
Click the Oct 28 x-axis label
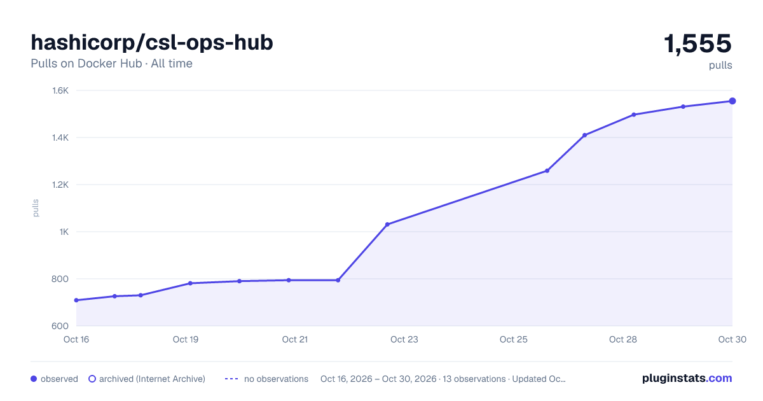tap(623, 339)
